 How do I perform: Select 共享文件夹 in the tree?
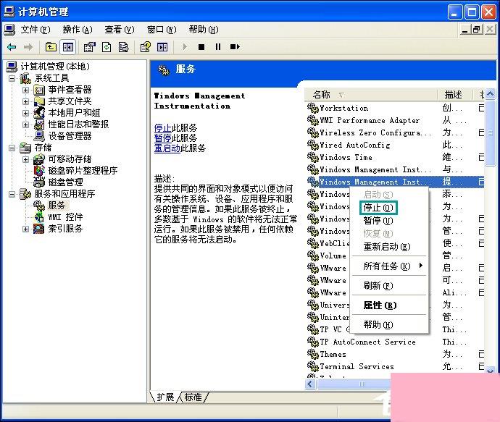coord(70,101)
